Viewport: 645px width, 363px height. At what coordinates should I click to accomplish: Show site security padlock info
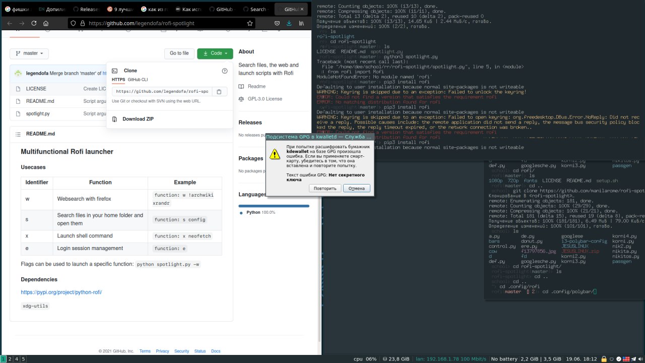click(82, 23)
